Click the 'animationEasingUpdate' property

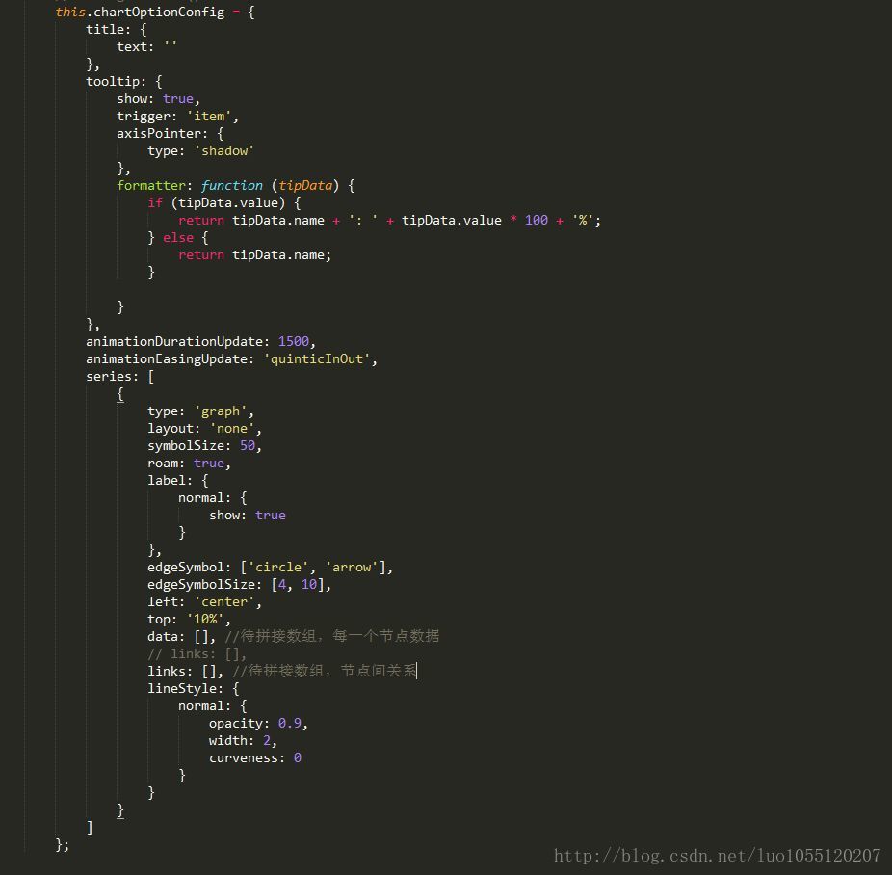click(167, 359)
